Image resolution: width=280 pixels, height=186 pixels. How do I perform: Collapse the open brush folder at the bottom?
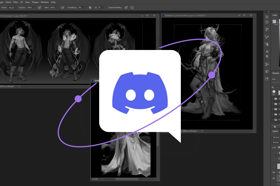(273, 119)
